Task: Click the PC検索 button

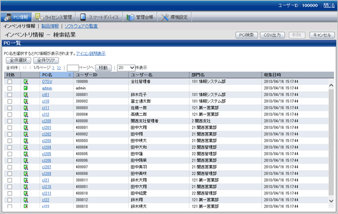Action: pos(247,35)
